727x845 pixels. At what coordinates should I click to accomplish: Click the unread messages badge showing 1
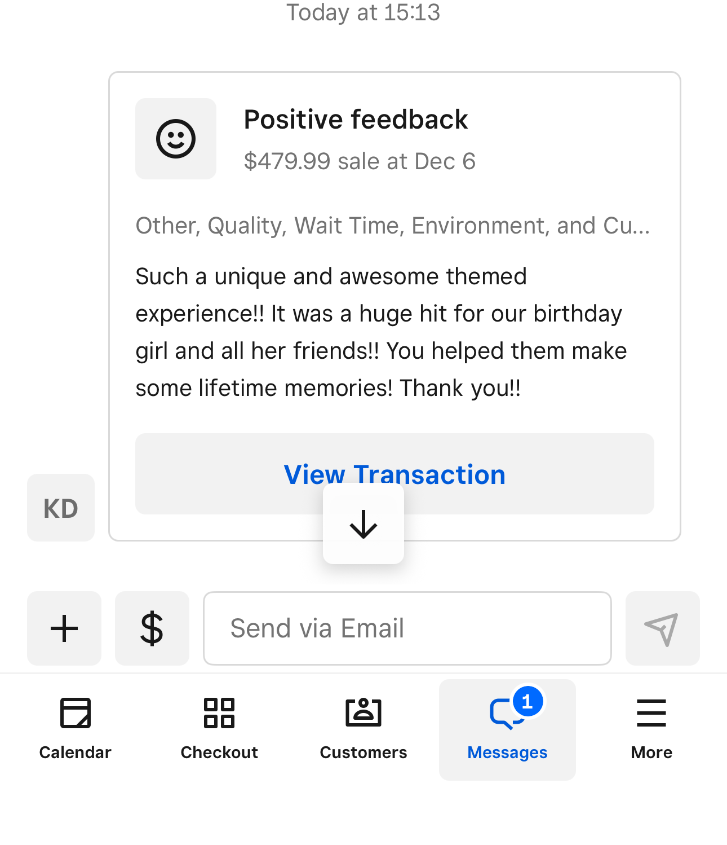[527, 702]
